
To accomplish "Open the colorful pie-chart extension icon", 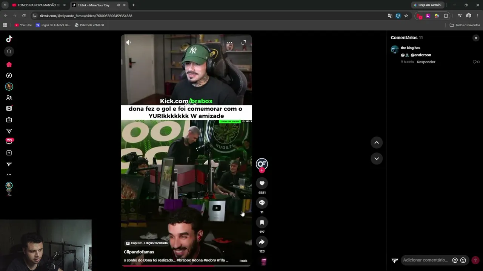I will tap(437, 16).
